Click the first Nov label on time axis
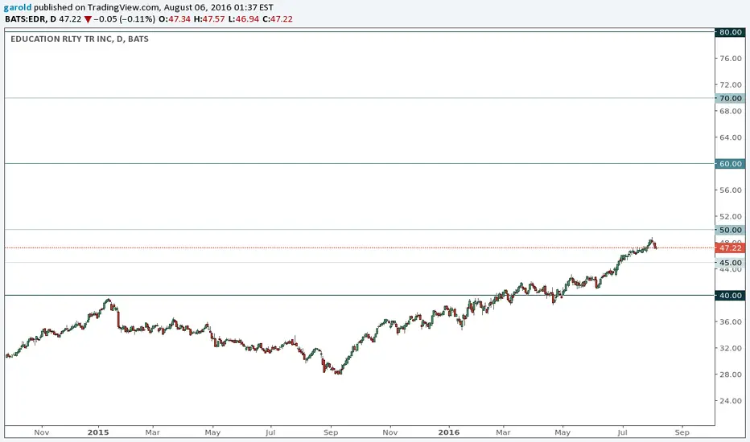 pos(42,432)
